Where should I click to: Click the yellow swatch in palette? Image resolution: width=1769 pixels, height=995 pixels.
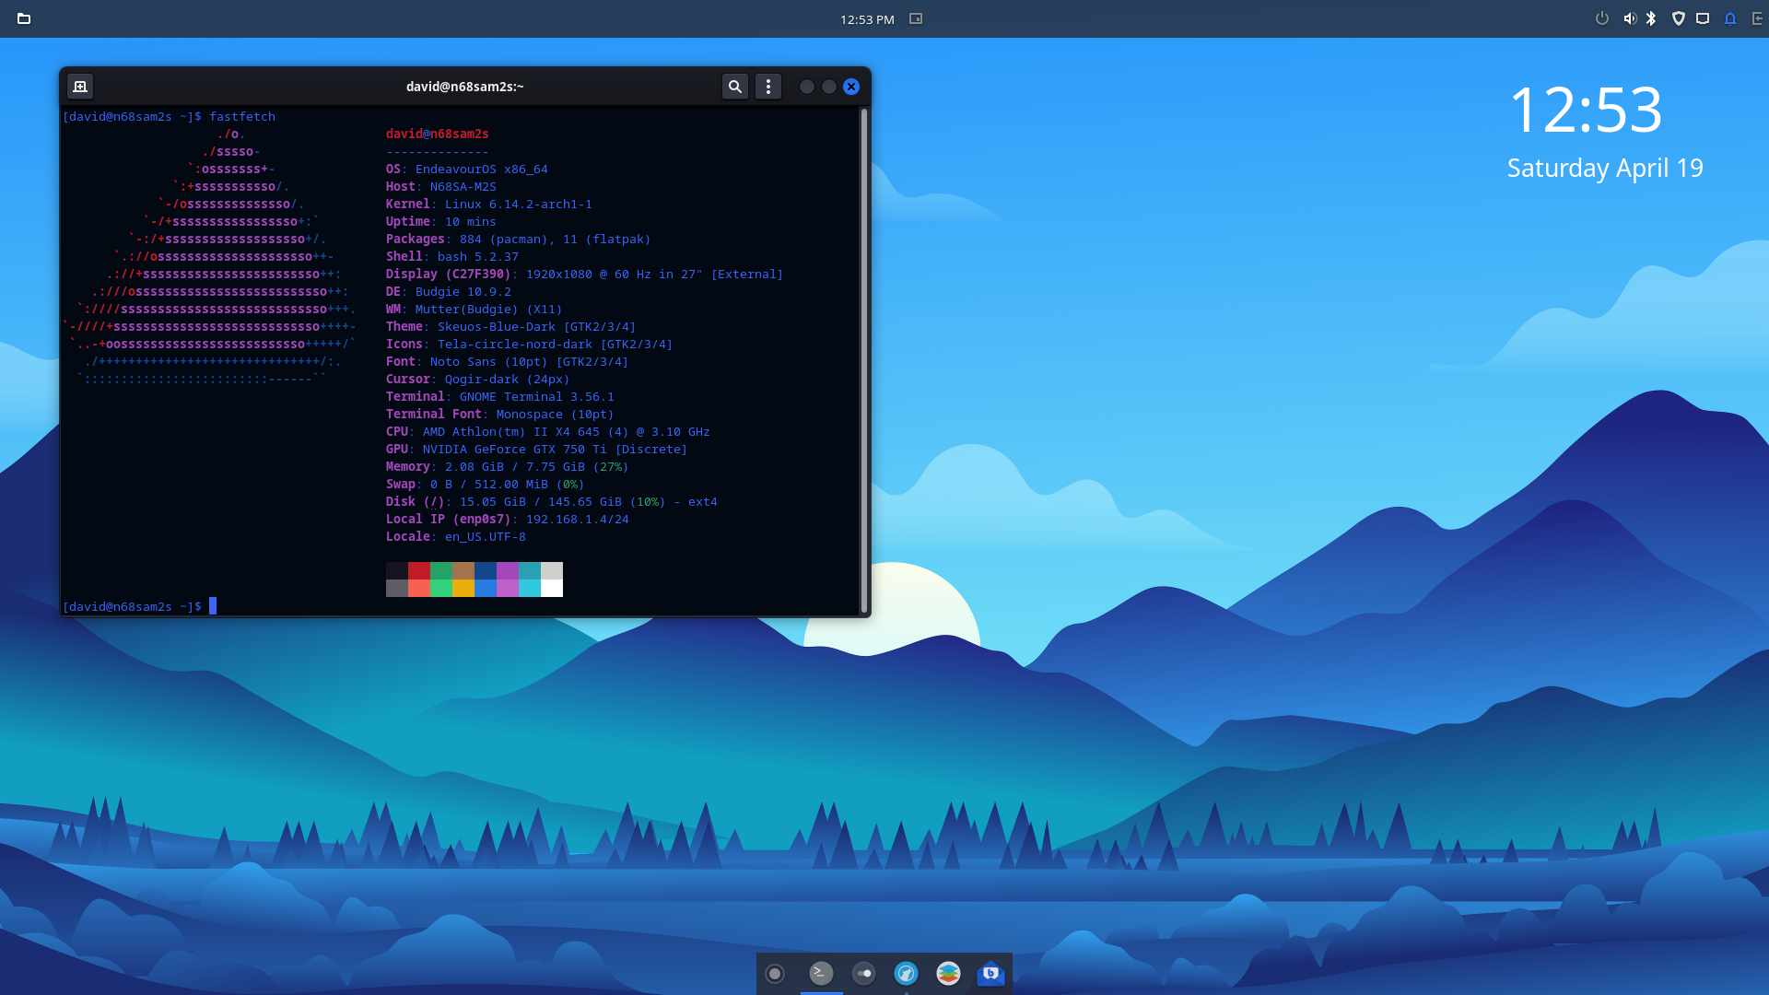(x=463, y=589)
